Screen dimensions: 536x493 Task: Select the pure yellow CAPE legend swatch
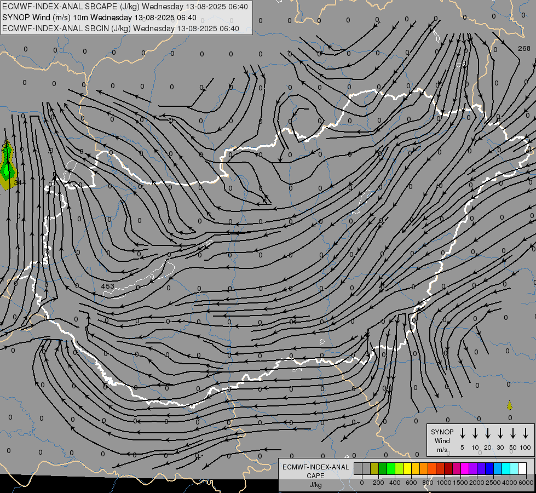(x=407, y=469)
